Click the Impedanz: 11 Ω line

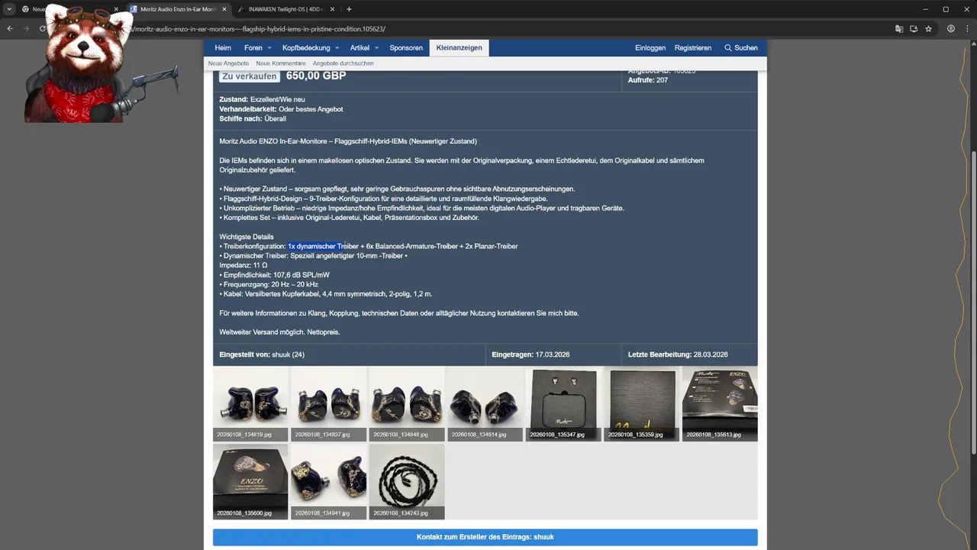pos(243,265)
